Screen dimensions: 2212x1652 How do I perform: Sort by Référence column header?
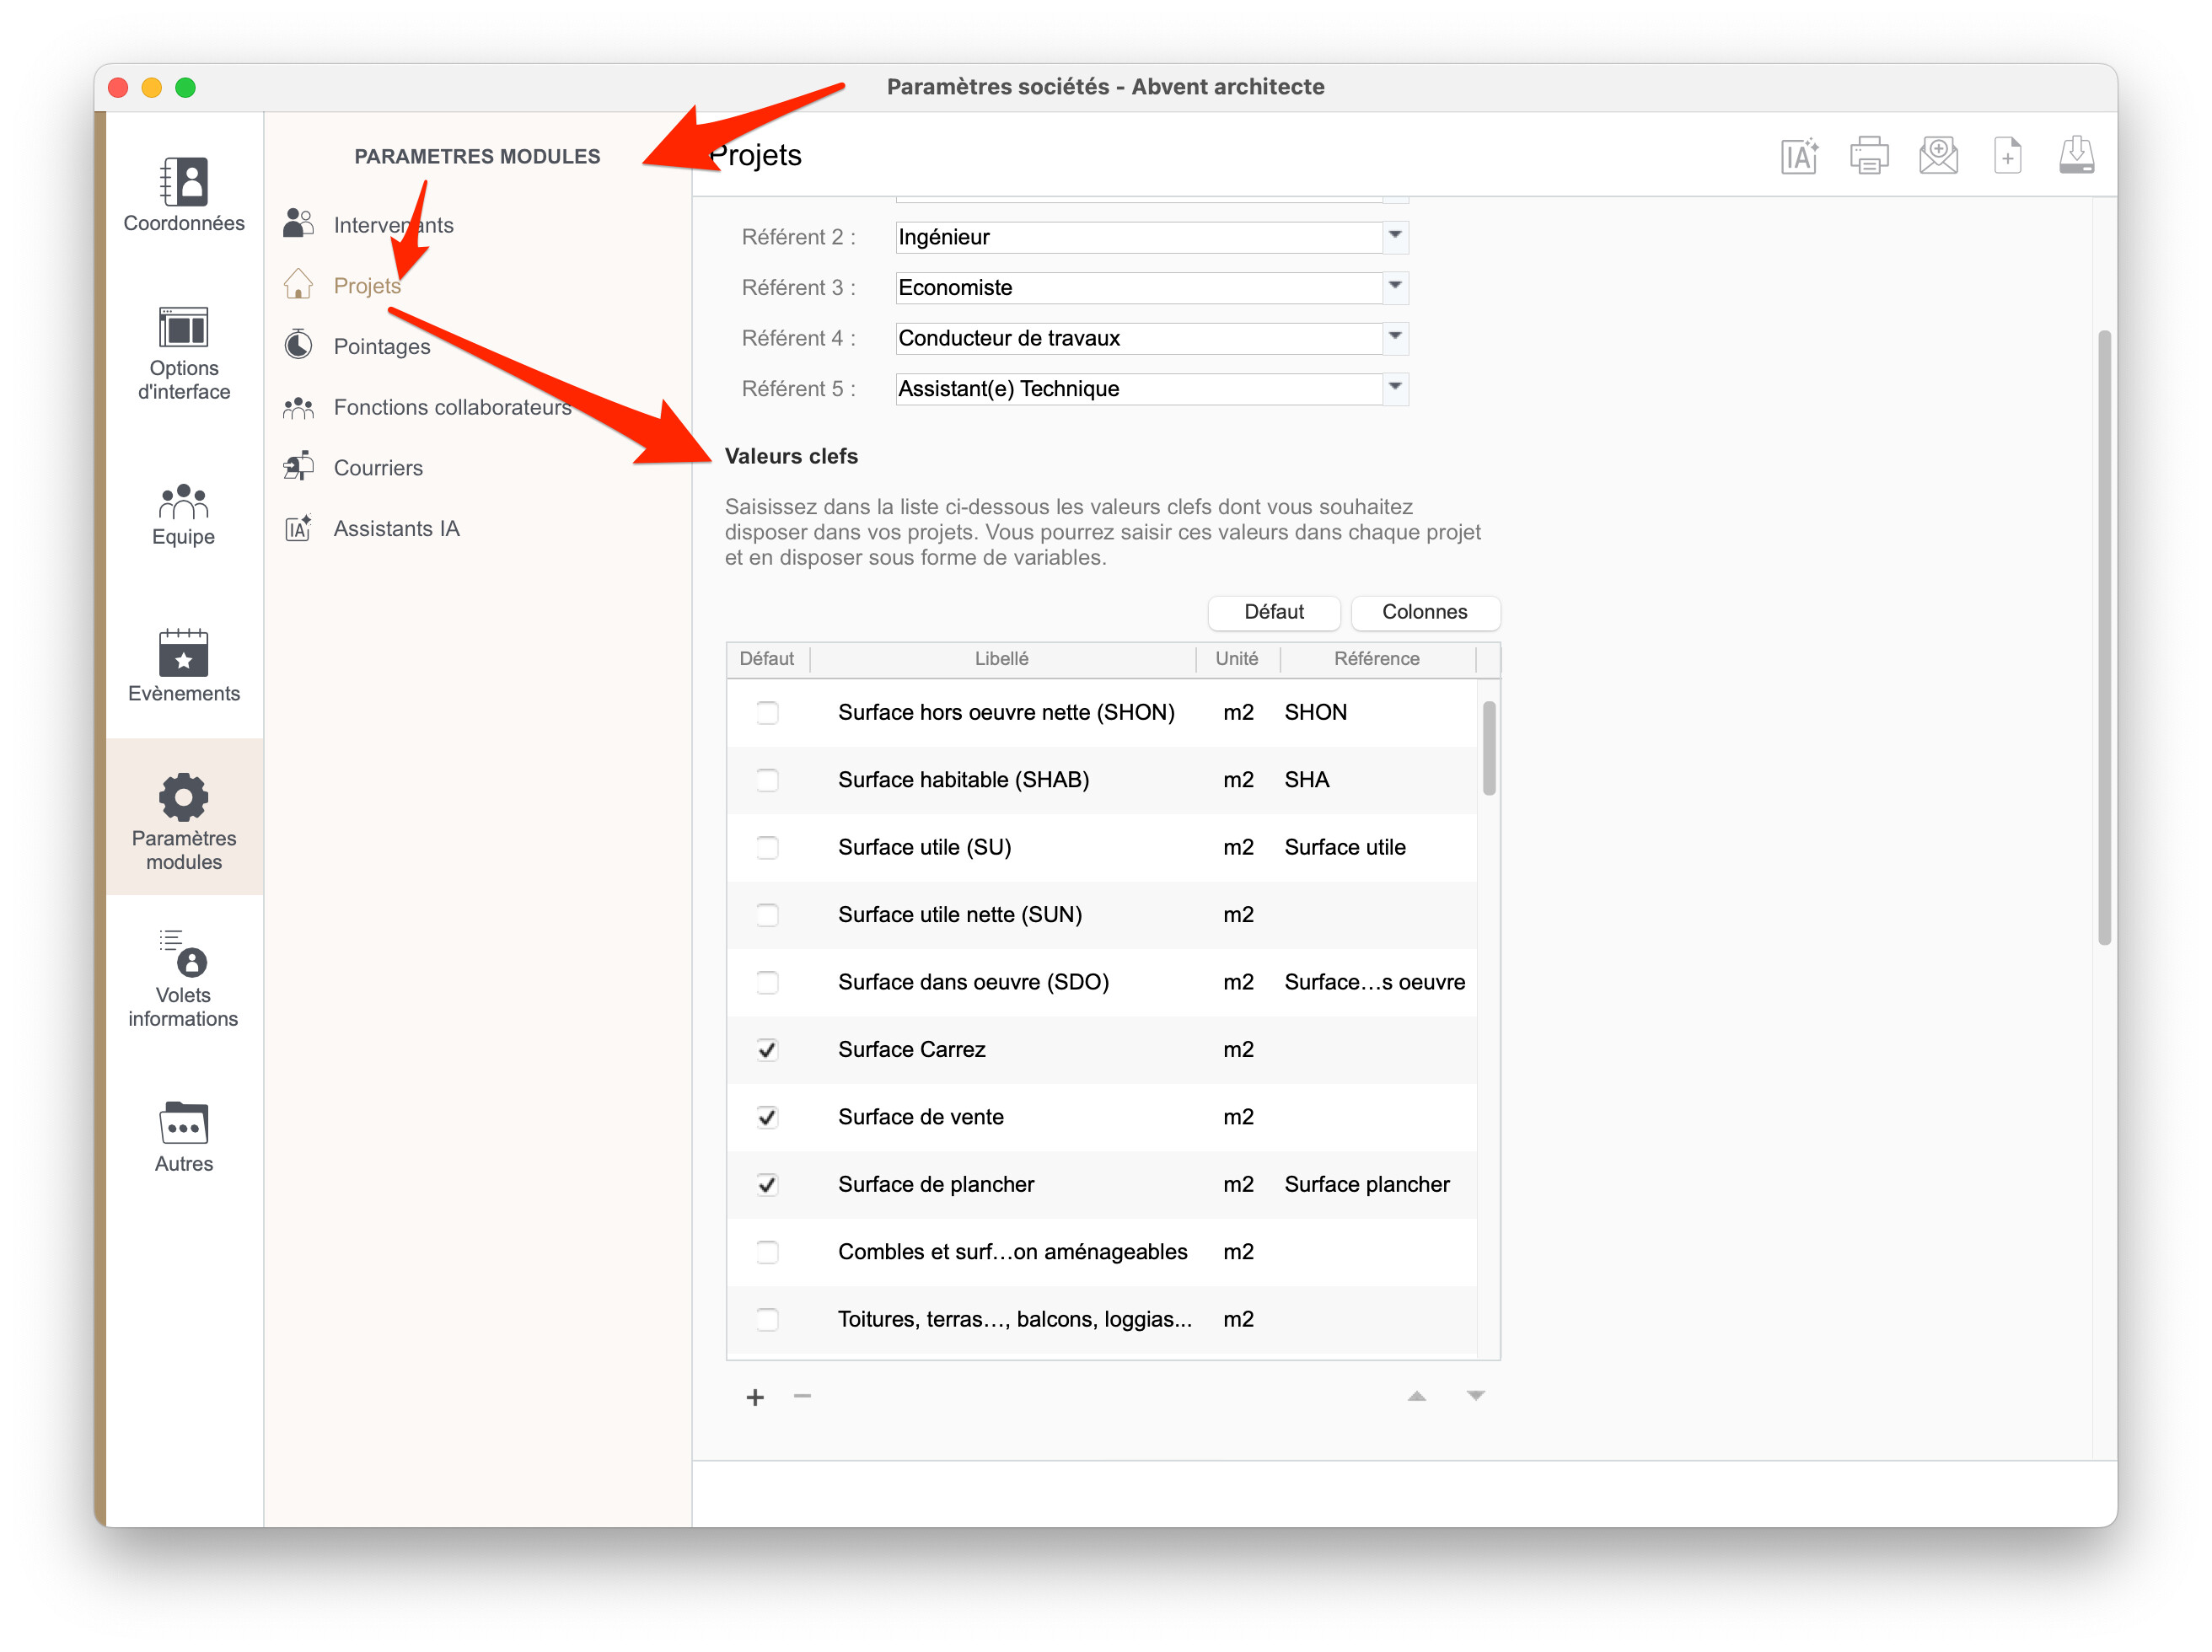pos(1377,659)
